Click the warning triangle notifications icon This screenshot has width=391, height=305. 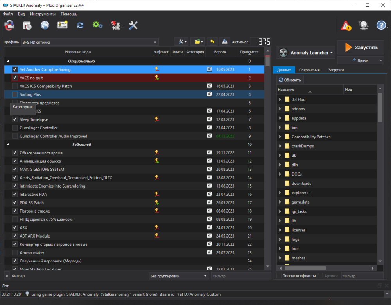(346, 26)
